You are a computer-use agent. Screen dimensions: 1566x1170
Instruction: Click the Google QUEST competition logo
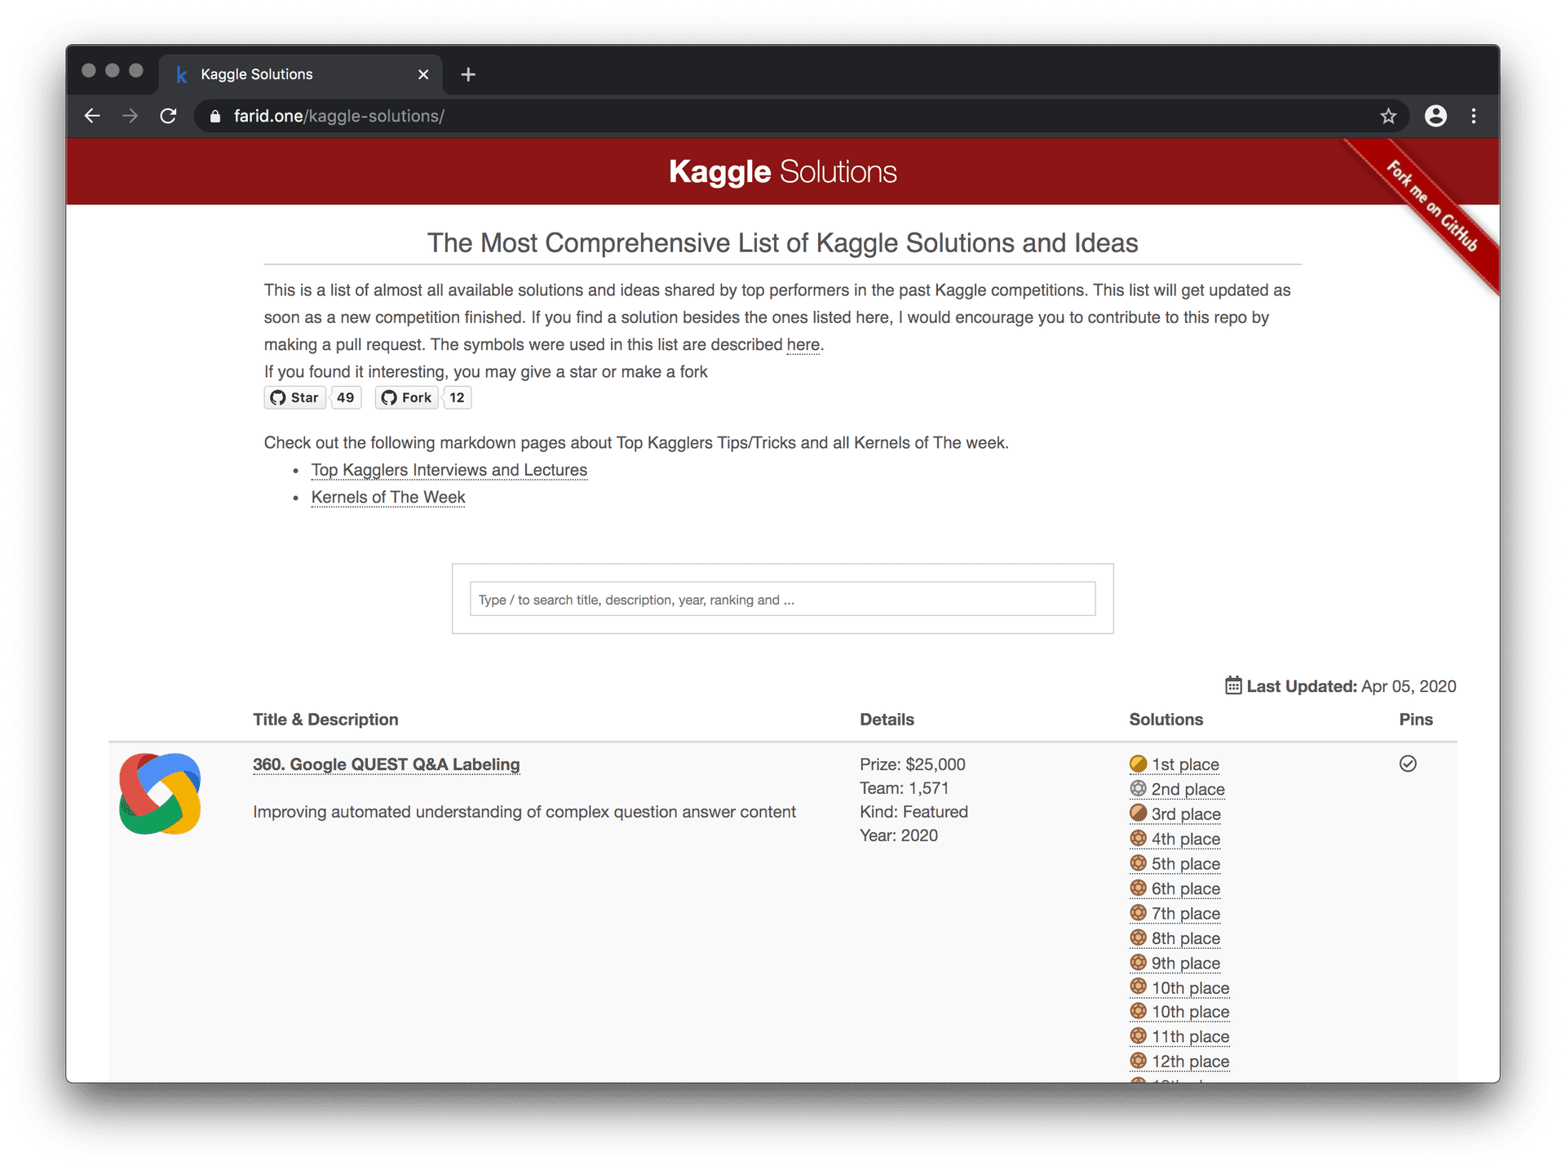click(160, 793)
